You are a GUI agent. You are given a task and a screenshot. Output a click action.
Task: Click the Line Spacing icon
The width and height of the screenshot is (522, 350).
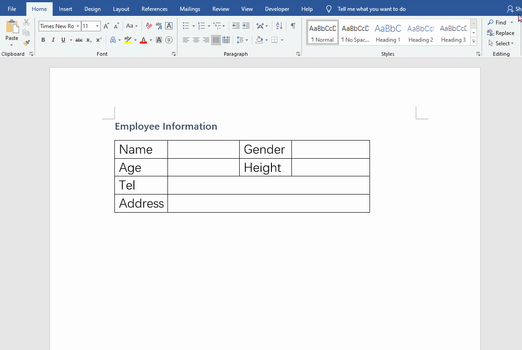pyautogui.click(x=240, y=40)
